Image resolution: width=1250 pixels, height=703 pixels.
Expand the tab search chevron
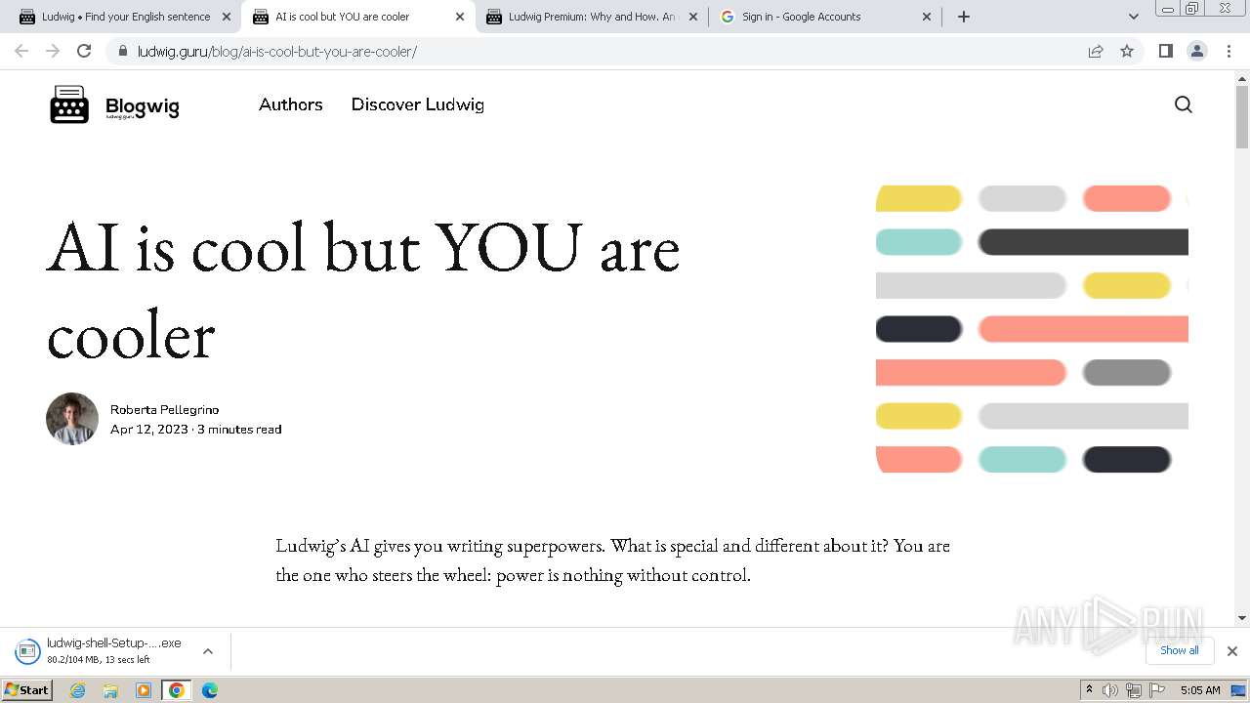(x=1133, y=17)
